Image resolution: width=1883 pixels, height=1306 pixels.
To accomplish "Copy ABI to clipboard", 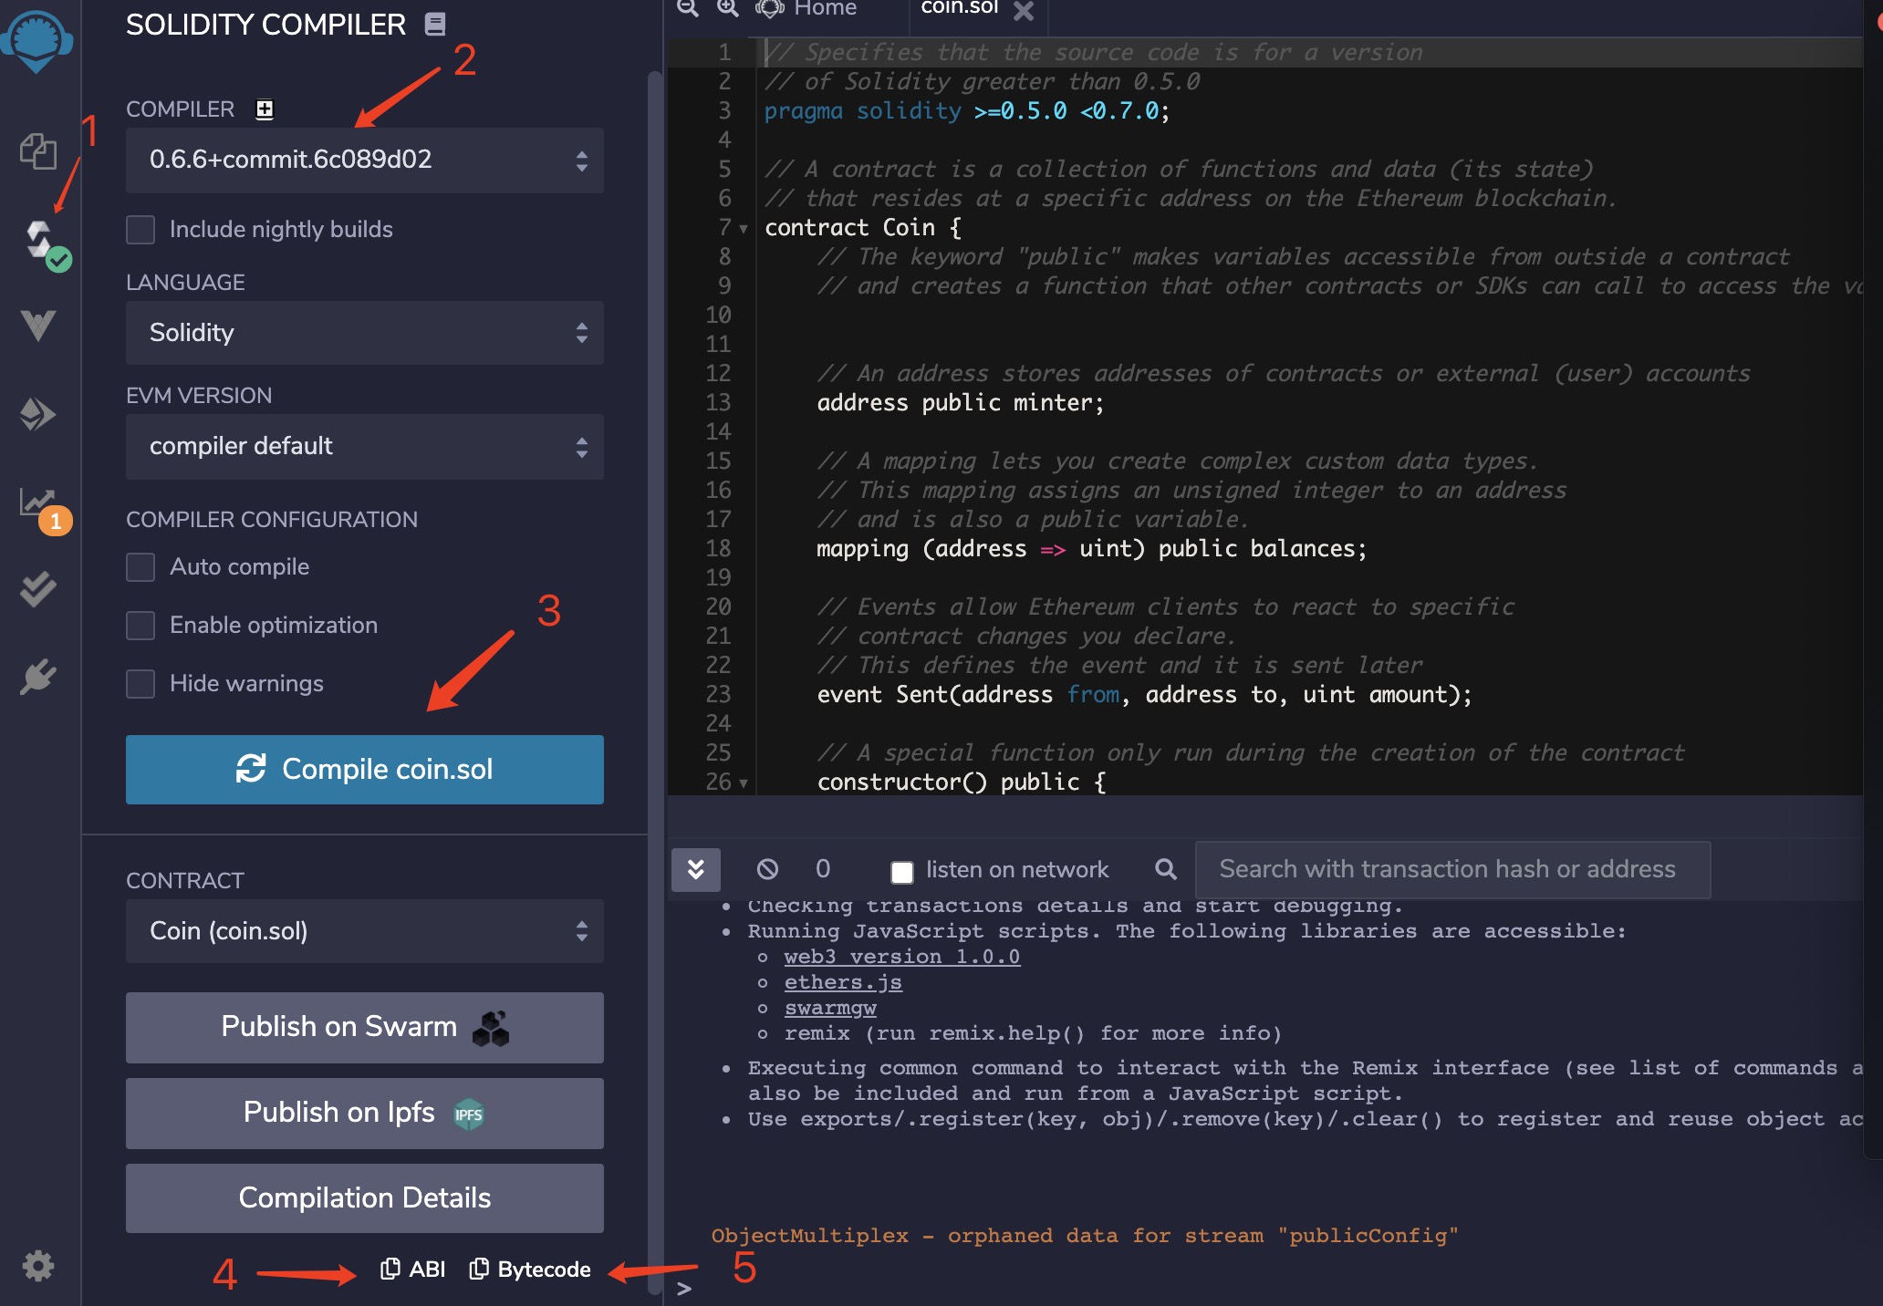I will pyautogui.click(x=413, y=1270).
